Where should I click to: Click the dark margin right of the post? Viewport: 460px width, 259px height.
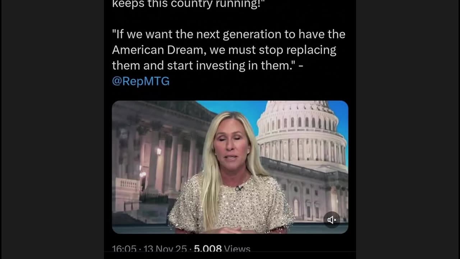(x=407, y=129)
